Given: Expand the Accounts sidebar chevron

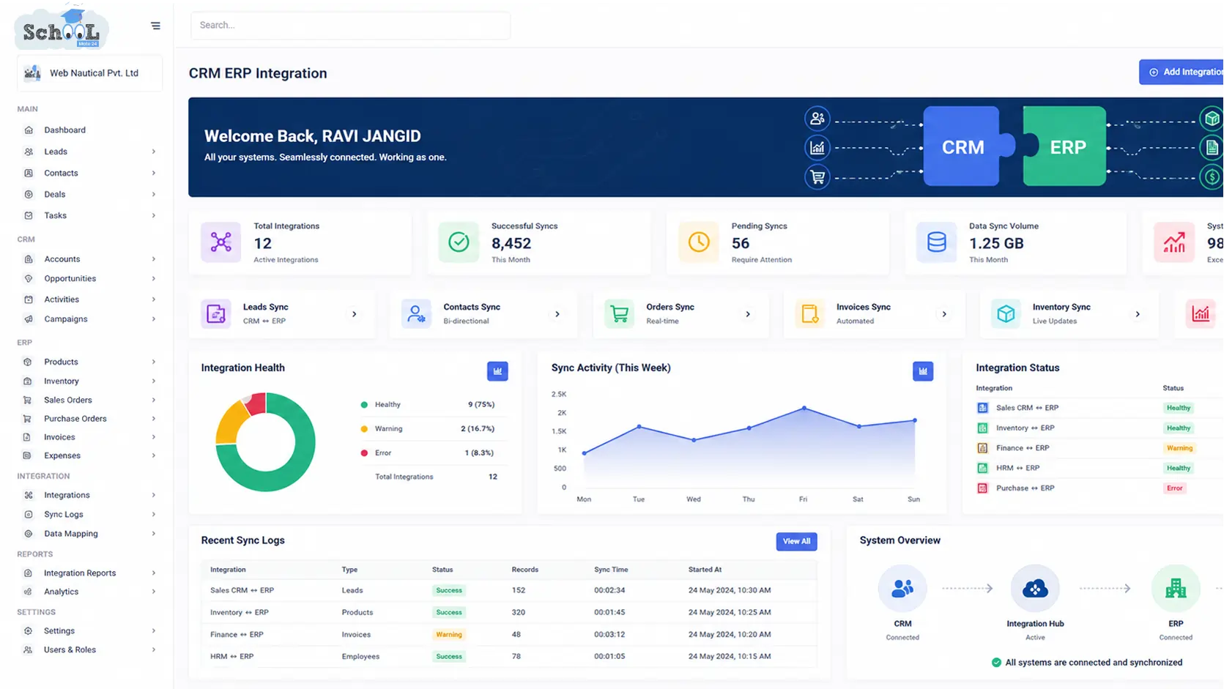Looking at the screenshot, I should 154,259.
